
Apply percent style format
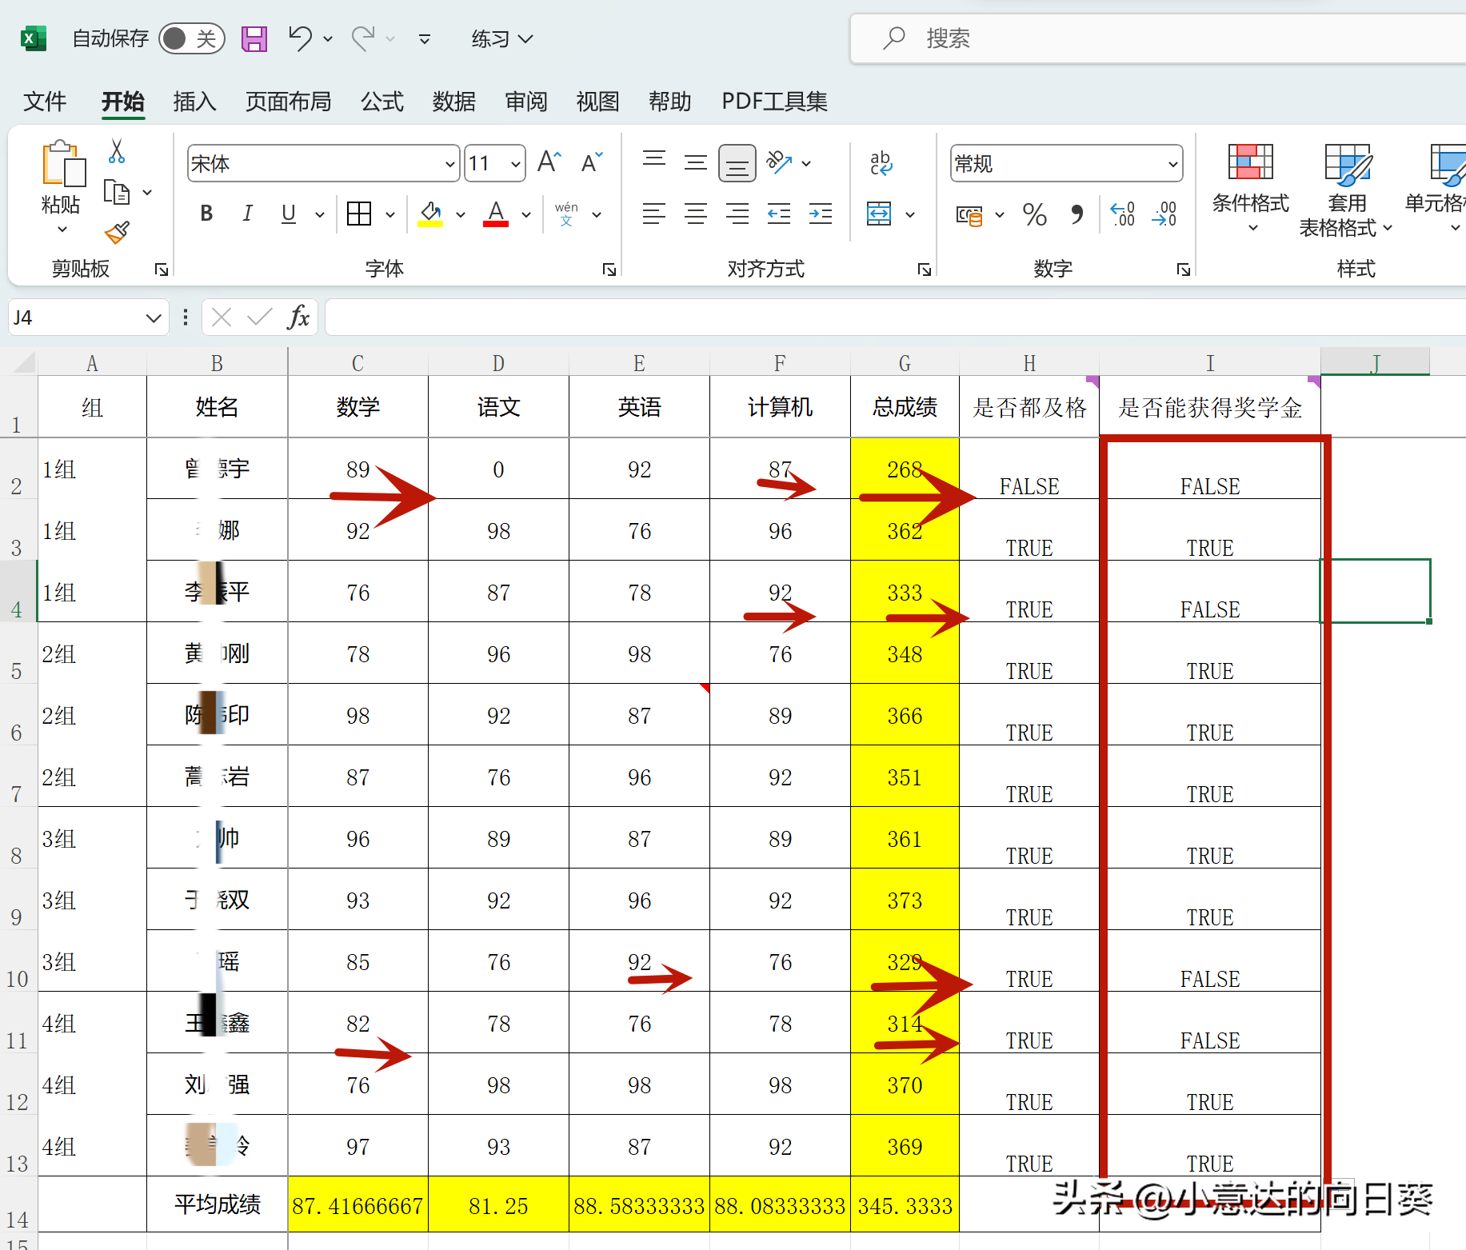(x=1034, y=214)
